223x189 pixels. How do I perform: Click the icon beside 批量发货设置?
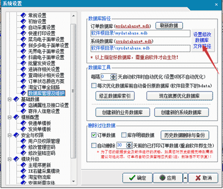pyautogui.click(x=23, y=63)
